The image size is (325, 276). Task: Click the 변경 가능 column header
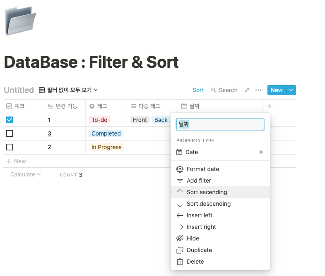point(65,106)
